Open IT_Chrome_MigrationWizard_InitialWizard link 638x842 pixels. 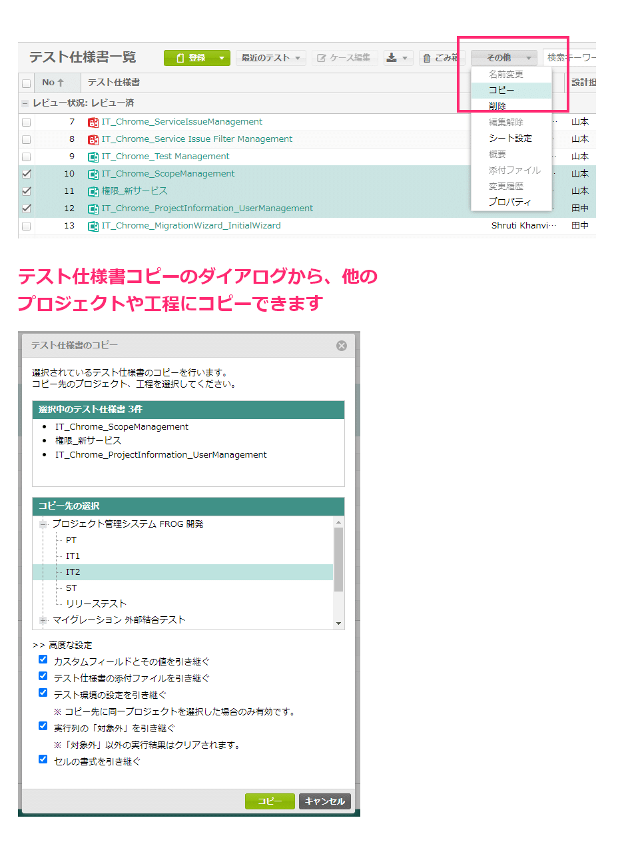tap(191, 226)
